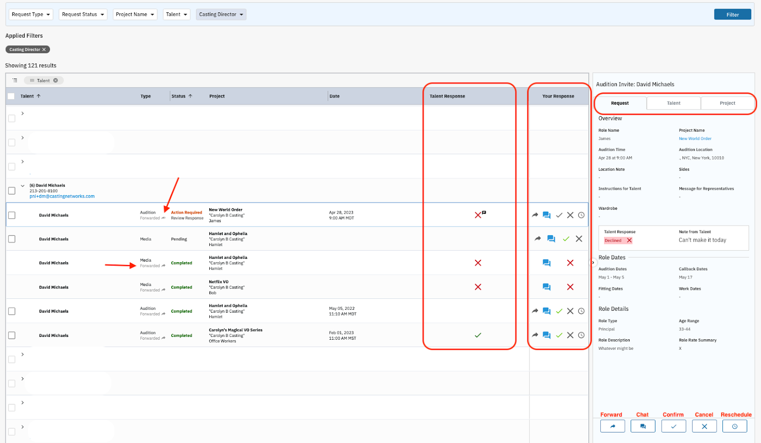Switch to the Talent tab
This screenshot has width=761, height=443.
tap(673, 103)
